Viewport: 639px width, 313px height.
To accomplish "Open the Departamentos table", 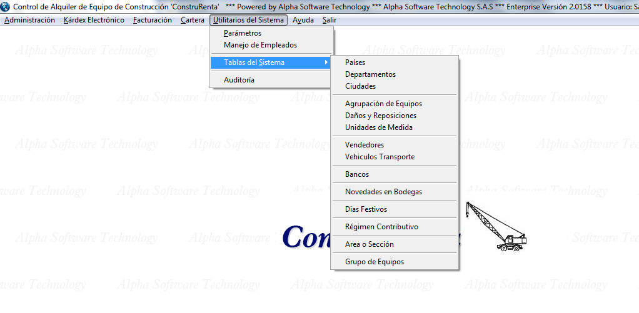I will 370,74.
